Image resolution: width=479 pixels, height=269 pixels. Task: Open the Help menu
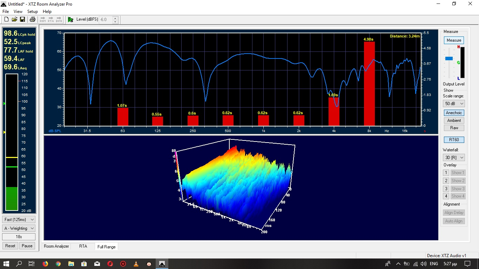[47, 12]
